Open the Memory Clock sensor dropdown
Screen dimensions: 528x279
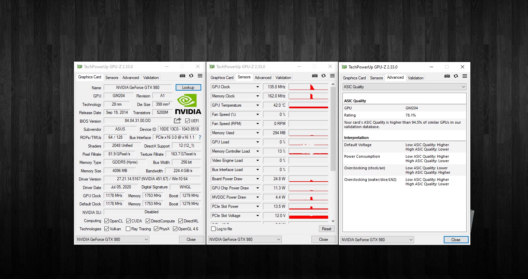258,96
